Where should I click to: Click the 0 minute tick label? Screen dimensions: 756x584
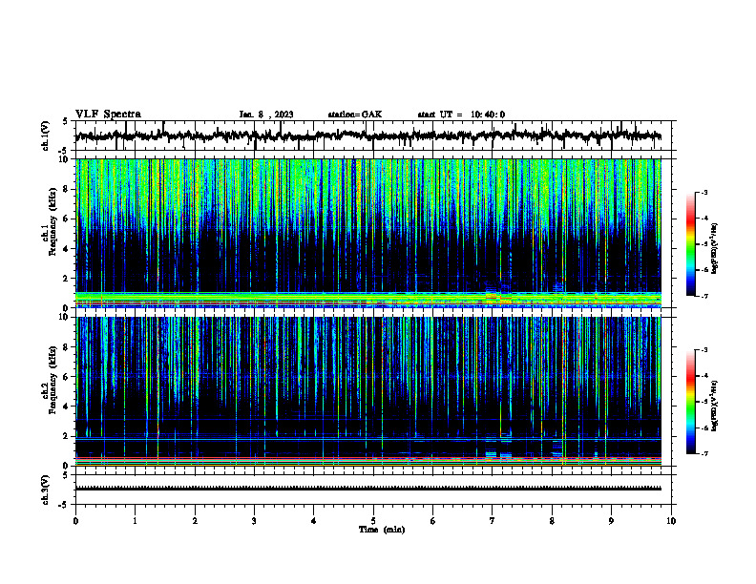tap(75, 521)
